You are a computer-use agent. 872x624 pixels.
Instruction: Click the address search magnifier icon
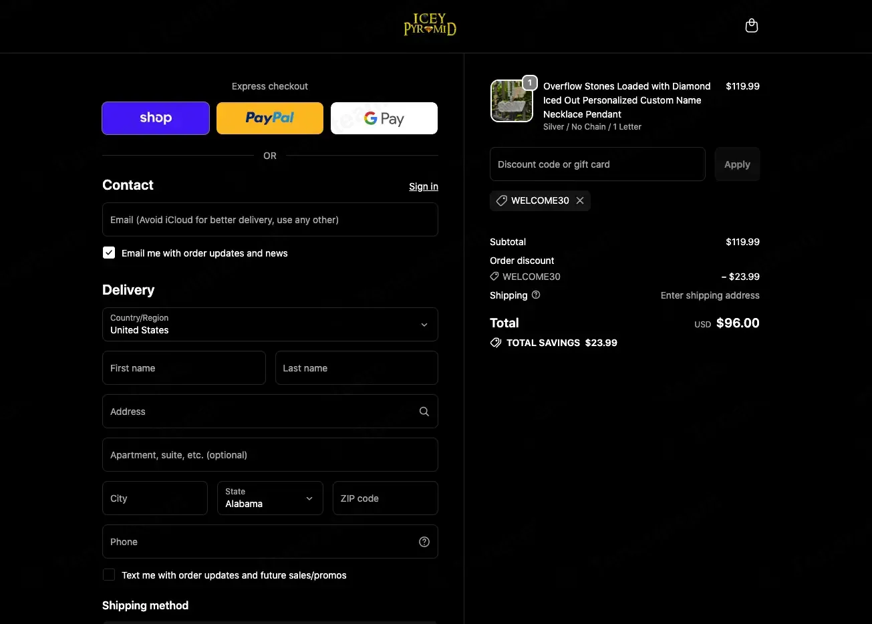[x=424, y=412]
